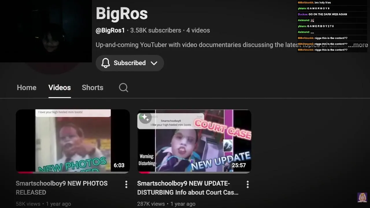This screenshot has width=370, height=208.
Task: Expand channel description with ...more
Action: point(358,45)
